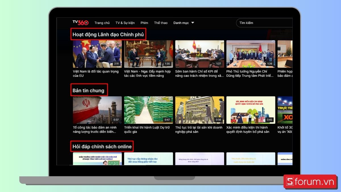Click the TV360 logo icon
The width and height of the screenshot is (341, 192).
pos(80,22)
